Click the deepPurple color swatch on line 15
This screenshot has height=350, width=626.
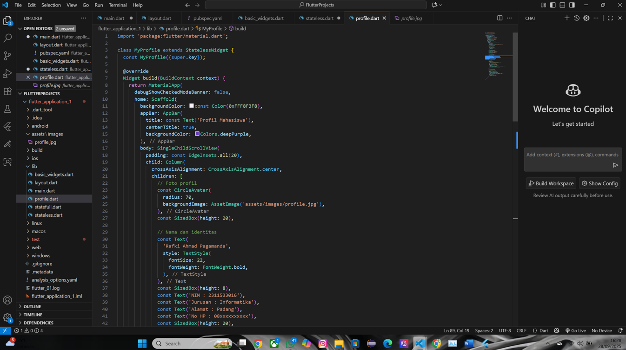pyautogui.click(x=197, y=134)
